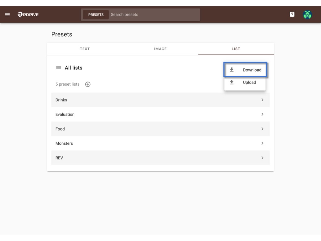Click the All lists bullet icon
The height and width of the screenshot is (241, 321).
(58, 68)
